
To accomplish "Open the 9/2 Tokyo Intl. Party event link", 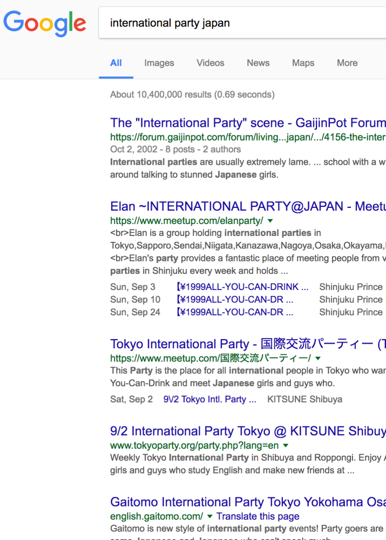I will (209, 399).
